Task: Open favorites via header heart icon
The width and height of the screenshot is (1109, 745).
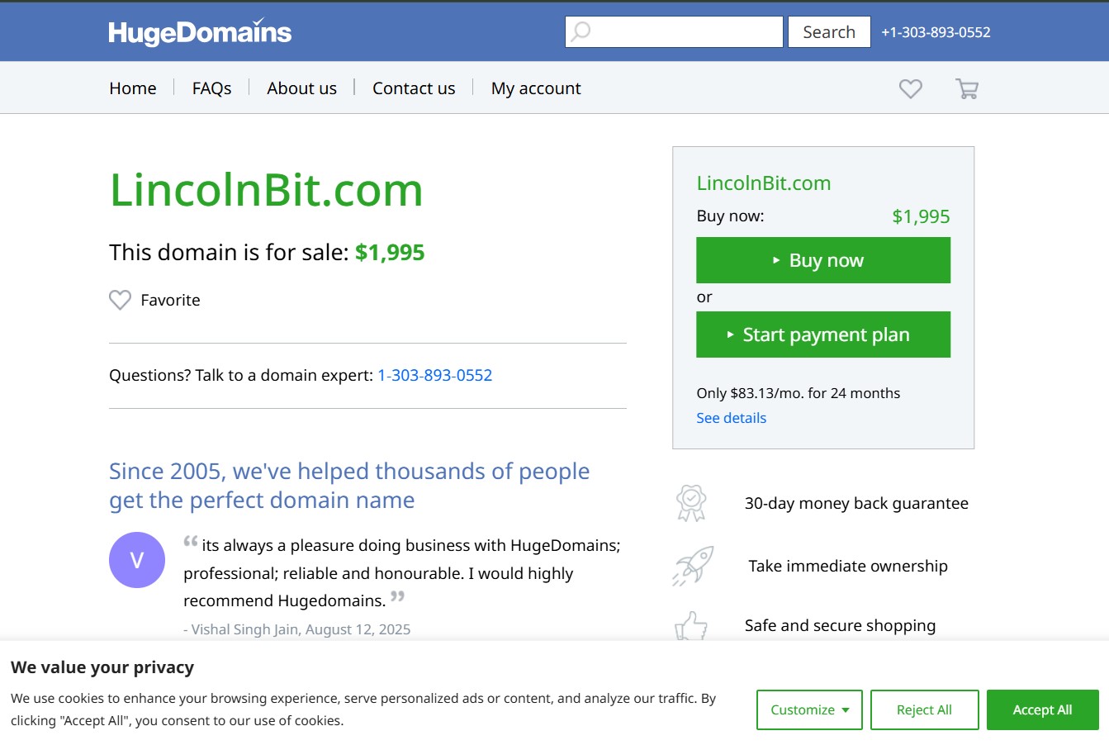Action: tap(910, 88)
